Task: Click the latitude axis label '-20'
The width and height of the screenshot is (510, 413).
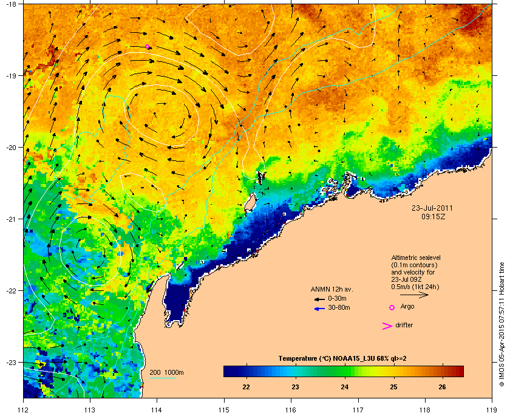Action: click(x=11, y=147)
